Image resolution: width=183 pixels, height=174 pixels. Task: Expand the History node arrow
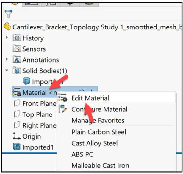pos(7,38)
